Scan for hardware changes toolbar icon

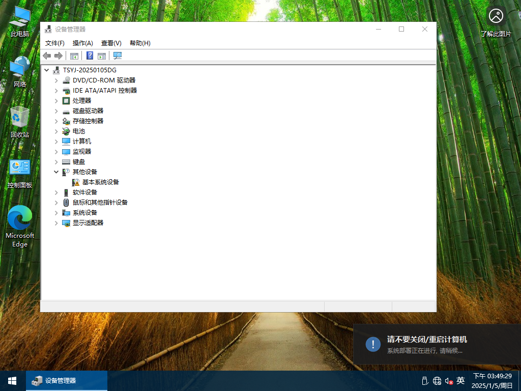(118, 56)
